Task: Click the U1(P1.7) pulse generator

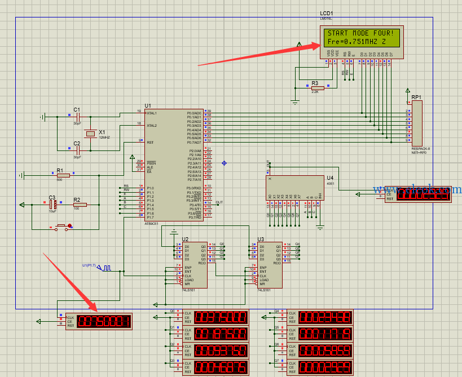Action: click(x=104, y=268)
